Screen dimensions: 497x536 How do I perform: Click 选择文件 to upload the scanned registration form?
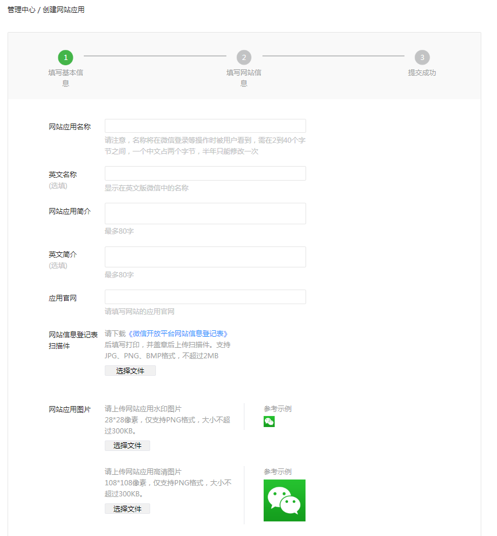coord(130,370)
